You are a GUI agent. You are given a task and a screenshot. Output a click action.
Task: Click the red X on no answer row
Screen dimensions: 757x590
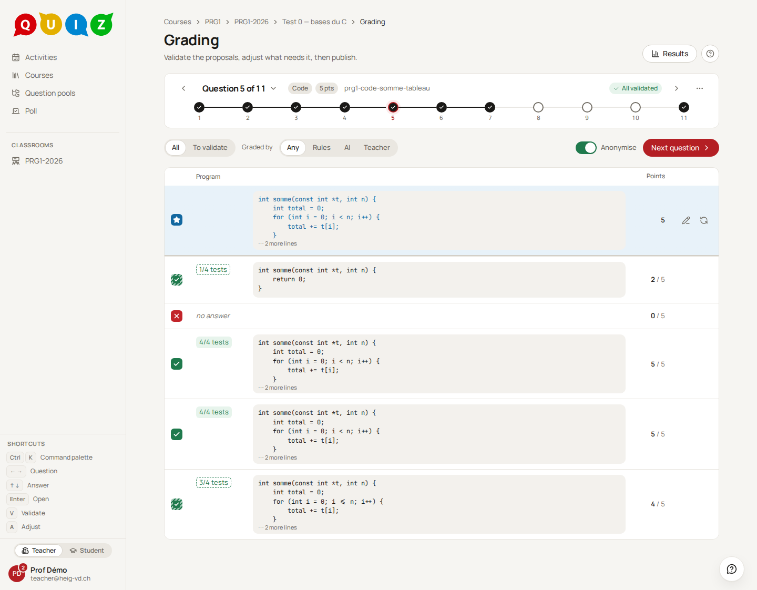pyautogui.click(x=177, y=316)
